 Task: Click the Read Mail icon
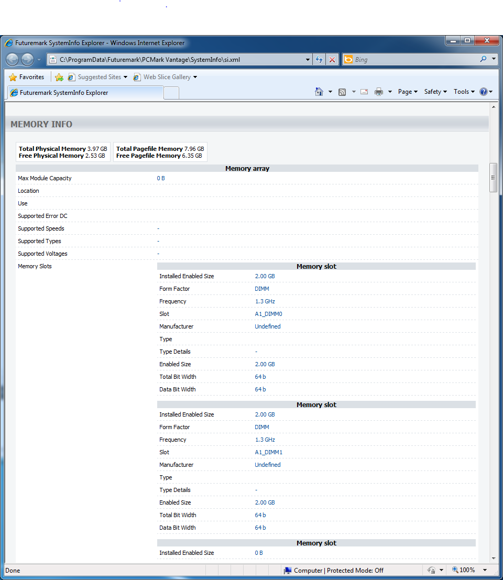pos(364,92)
